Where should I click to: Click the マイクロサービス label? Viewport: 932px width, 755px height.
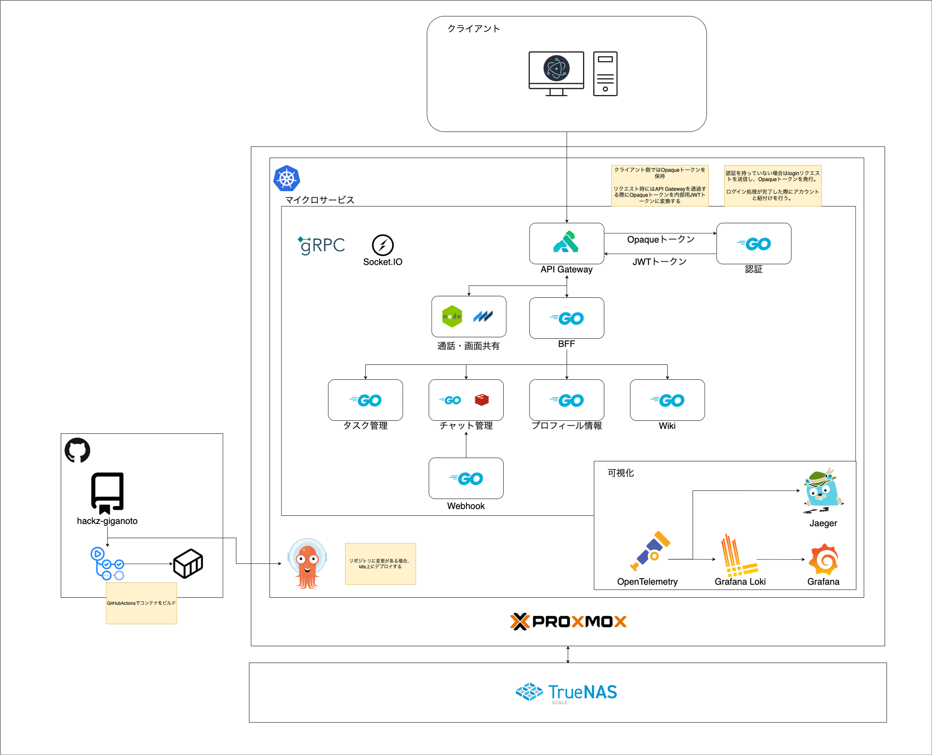pos(320,200)
